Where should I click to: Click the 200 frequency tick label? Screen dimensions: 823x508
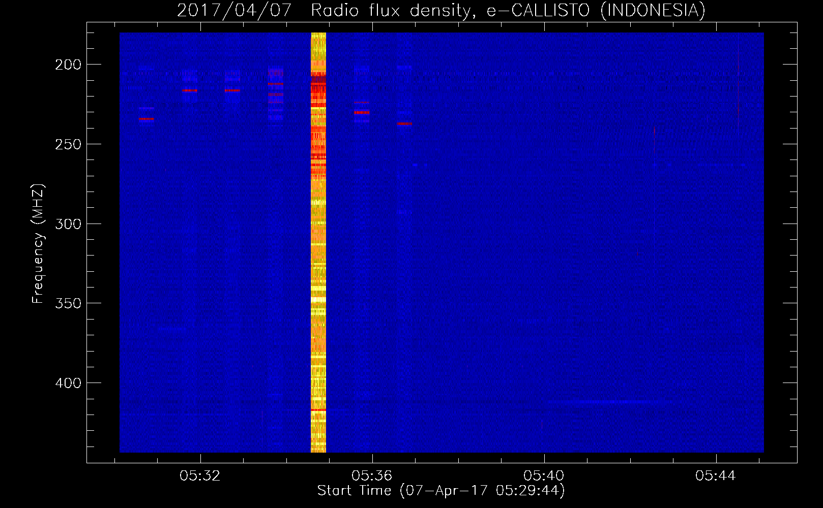coord(68,65)
